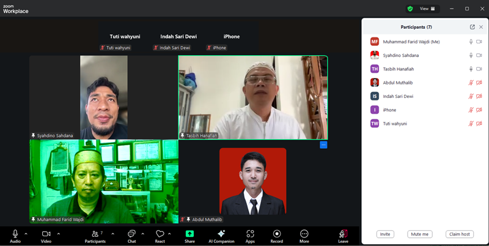The height and width of the screenshot is (246, 489).
Task: Open the View layout menu
Action: click(x=427, y=9)
